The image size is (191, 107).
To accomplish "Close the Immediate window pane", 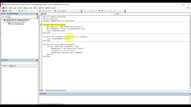I will coord(190,94).
